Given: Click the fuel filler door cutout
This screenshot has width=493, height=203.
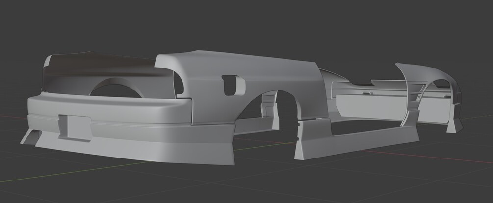Looking at the screenshot, I should point(234,85).
